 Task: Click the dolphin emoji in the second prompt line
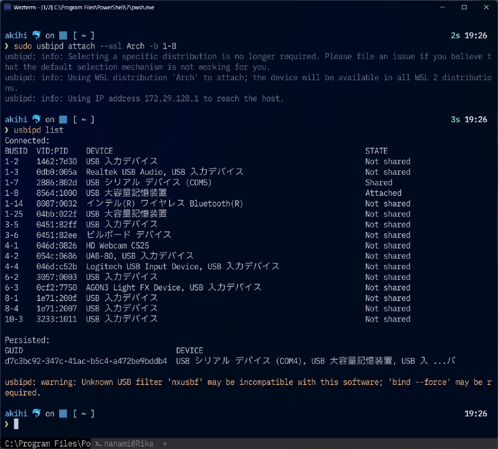pyautogui.click(x=36, y=119)
